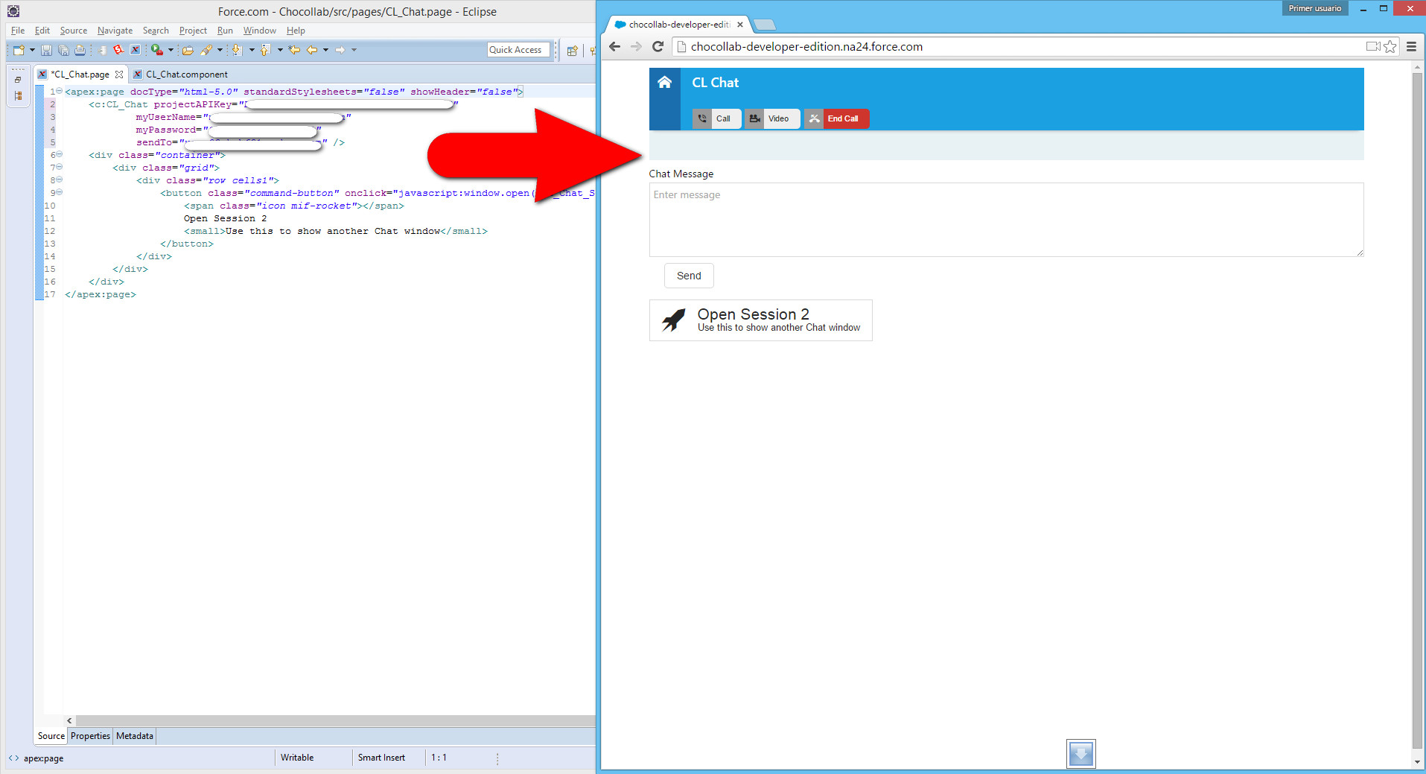Open the External Tools dropdown arrow
This screenshot has width=1426, height=774.
[171, 50]
